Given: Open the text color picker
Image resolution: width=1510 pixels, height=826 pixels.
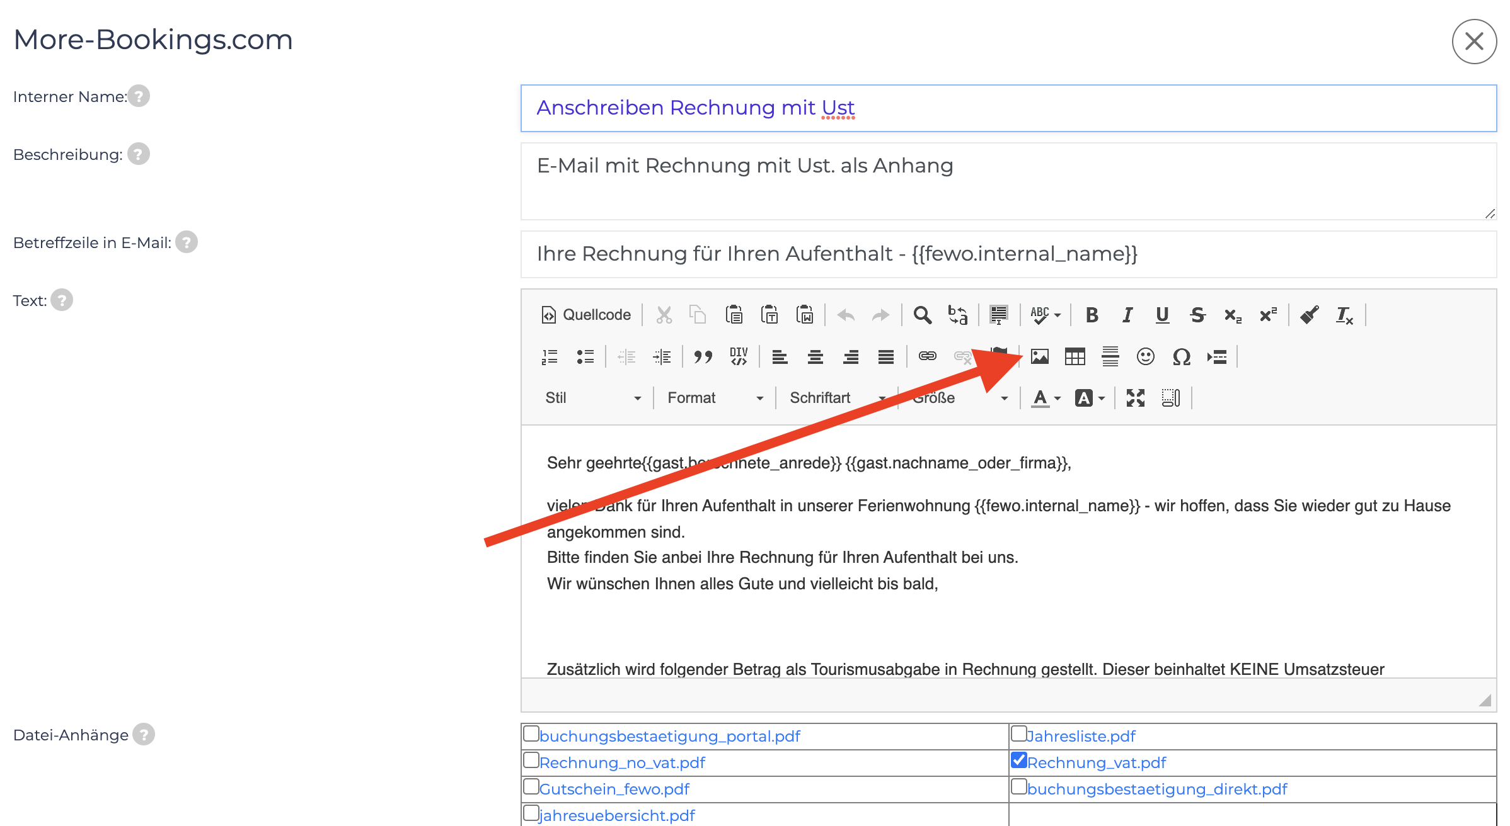Looking at the screenshot, I should point(1046,398).
